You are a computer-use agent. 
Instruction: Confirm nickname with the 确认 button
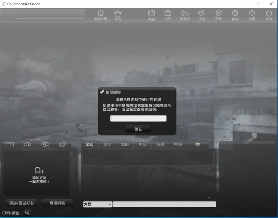(x=138, y=129)
